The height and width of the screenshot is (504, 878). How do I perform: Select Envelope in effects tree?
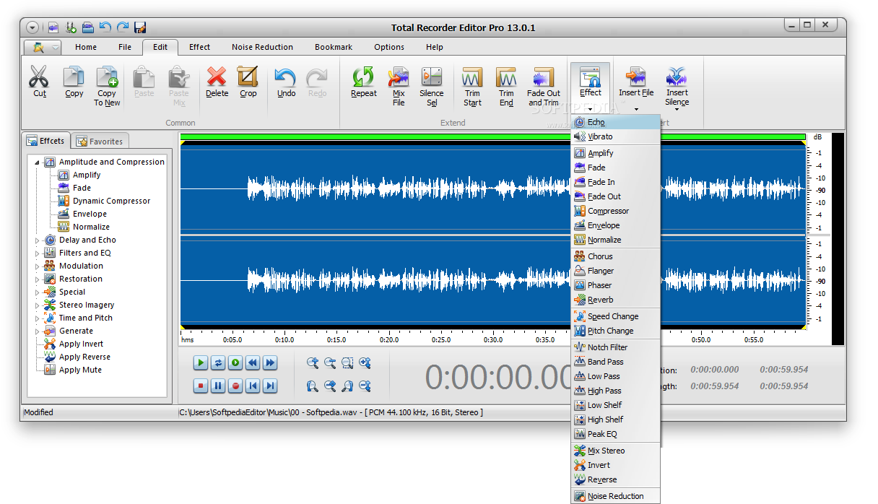[90, 214]
